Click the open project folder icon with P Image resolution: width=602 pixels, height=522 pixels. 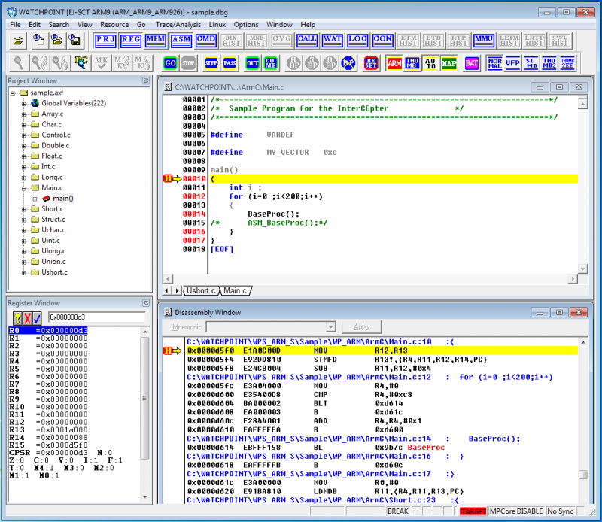coord(56,41)
